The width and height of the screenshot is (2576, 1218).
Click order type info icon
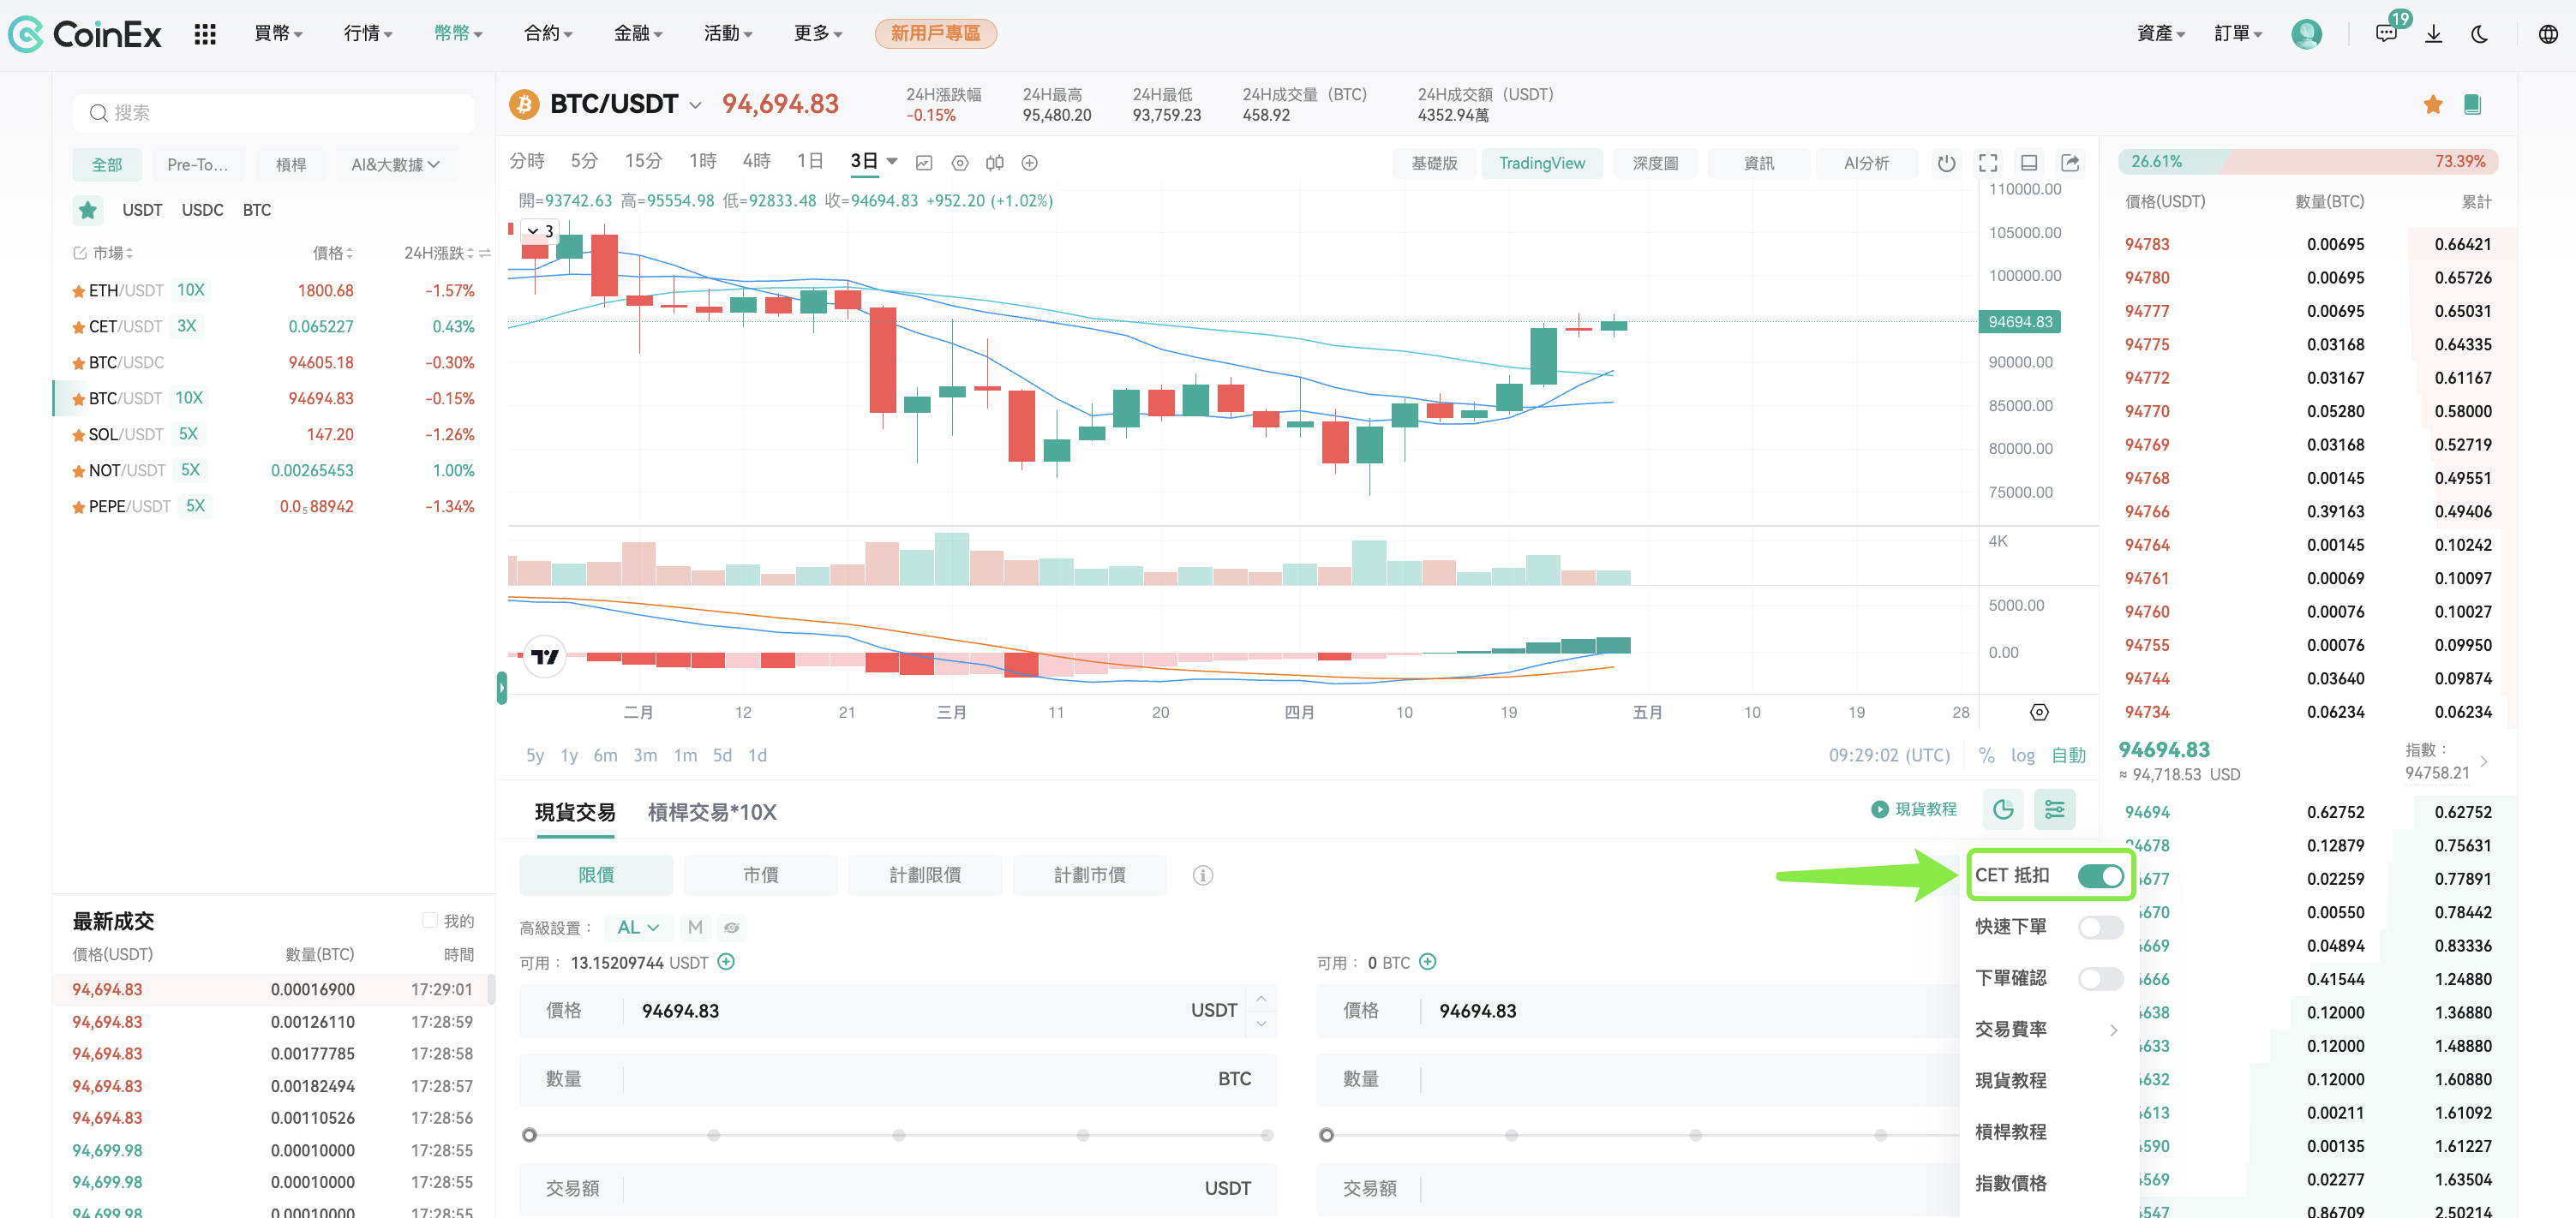pyautogui.click(x=1203, y=875)
